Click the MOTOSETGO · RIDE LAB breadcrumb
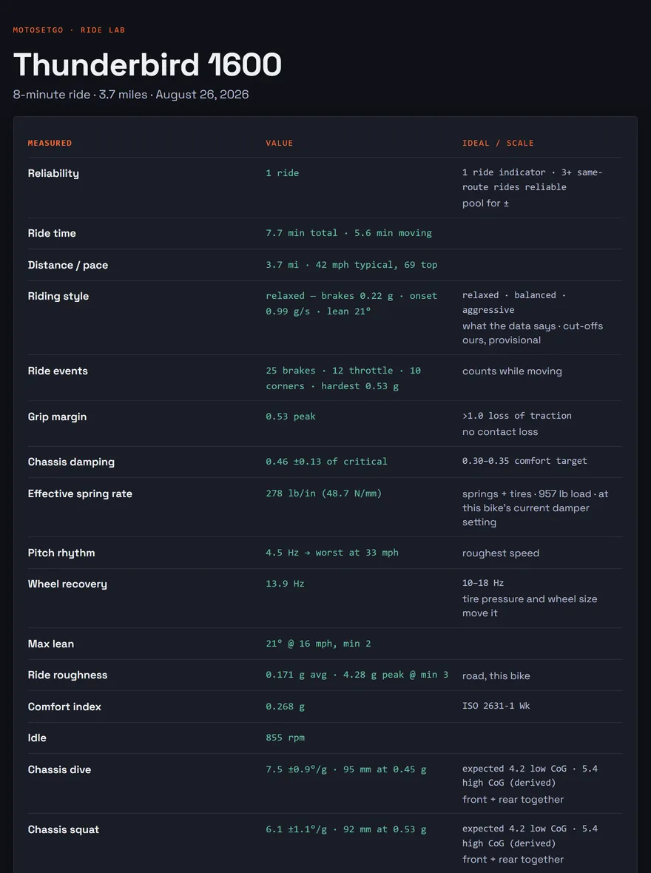Image resolution: width=651 pixels, height=873 pixels. (69, 30)
